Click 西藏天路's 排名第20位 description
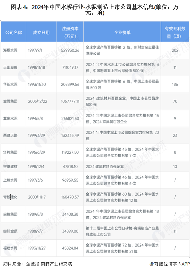 (122, 135)
